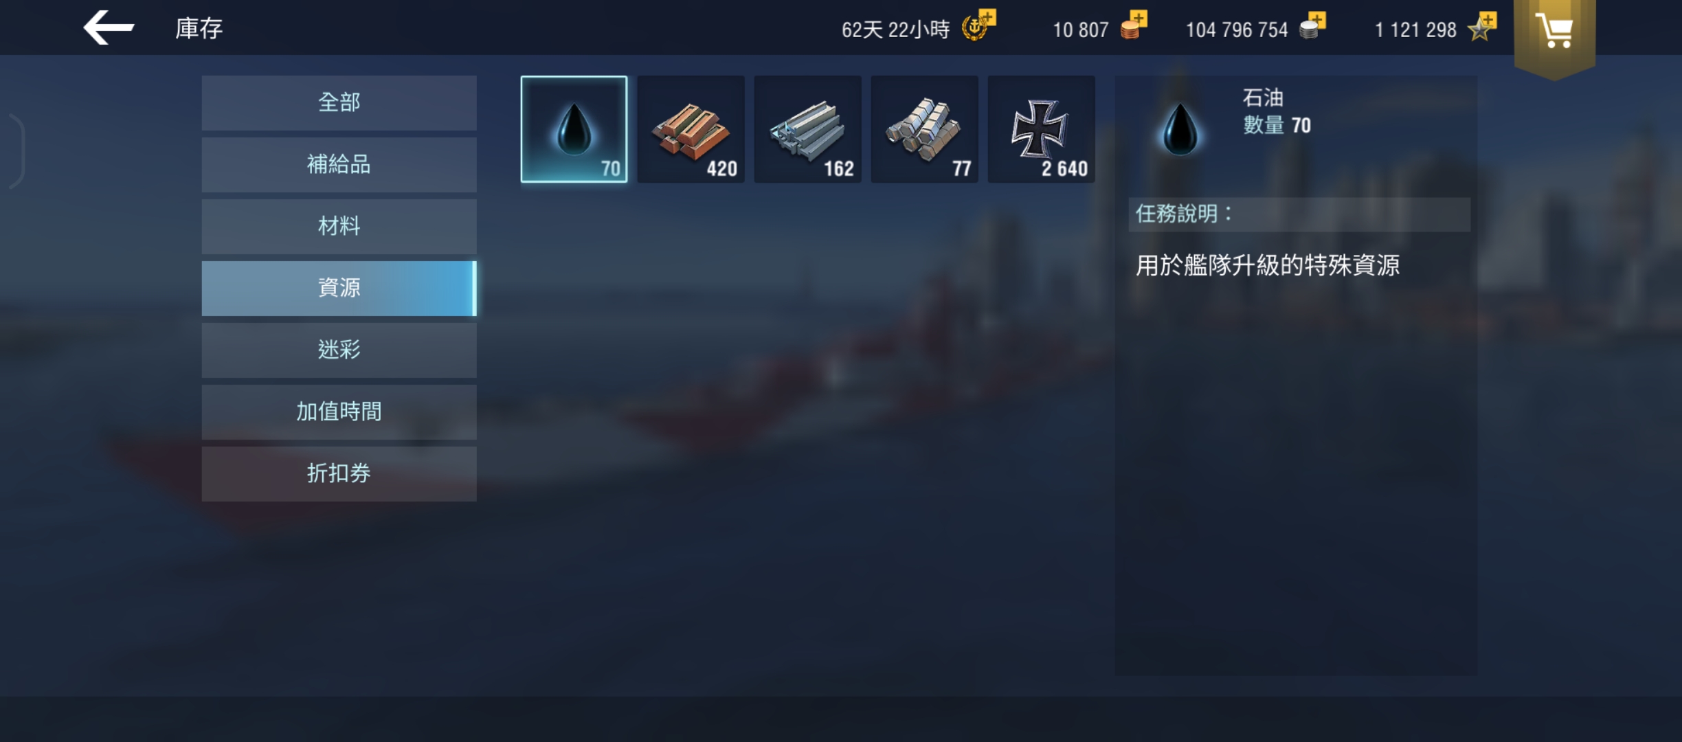
Task: Switch to the 全部 category tab
Action: point(339,103)
